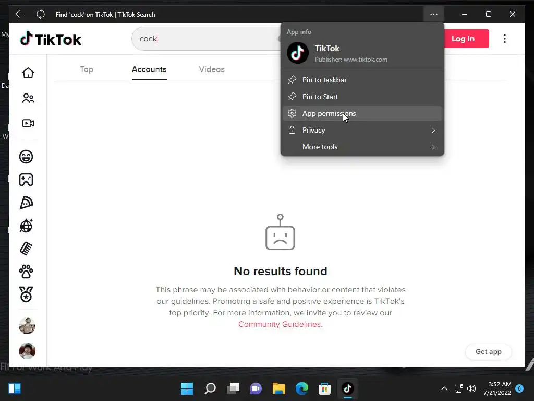This screenshot has width=534, height=401.
Task: Open the vertical dots menu beside Log in
Action: tap(505, 39)
